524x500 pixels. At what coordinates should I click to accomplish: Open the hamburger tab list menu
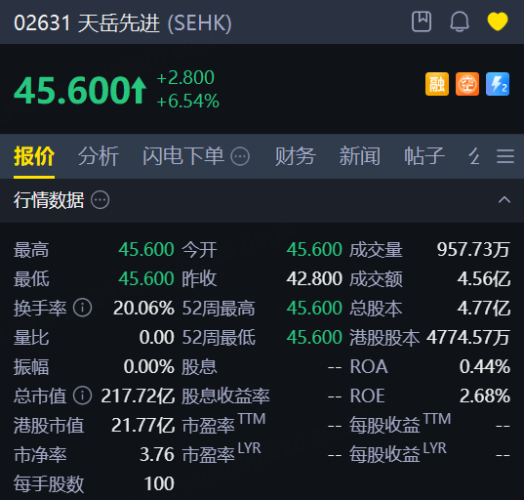click(504, 156)
